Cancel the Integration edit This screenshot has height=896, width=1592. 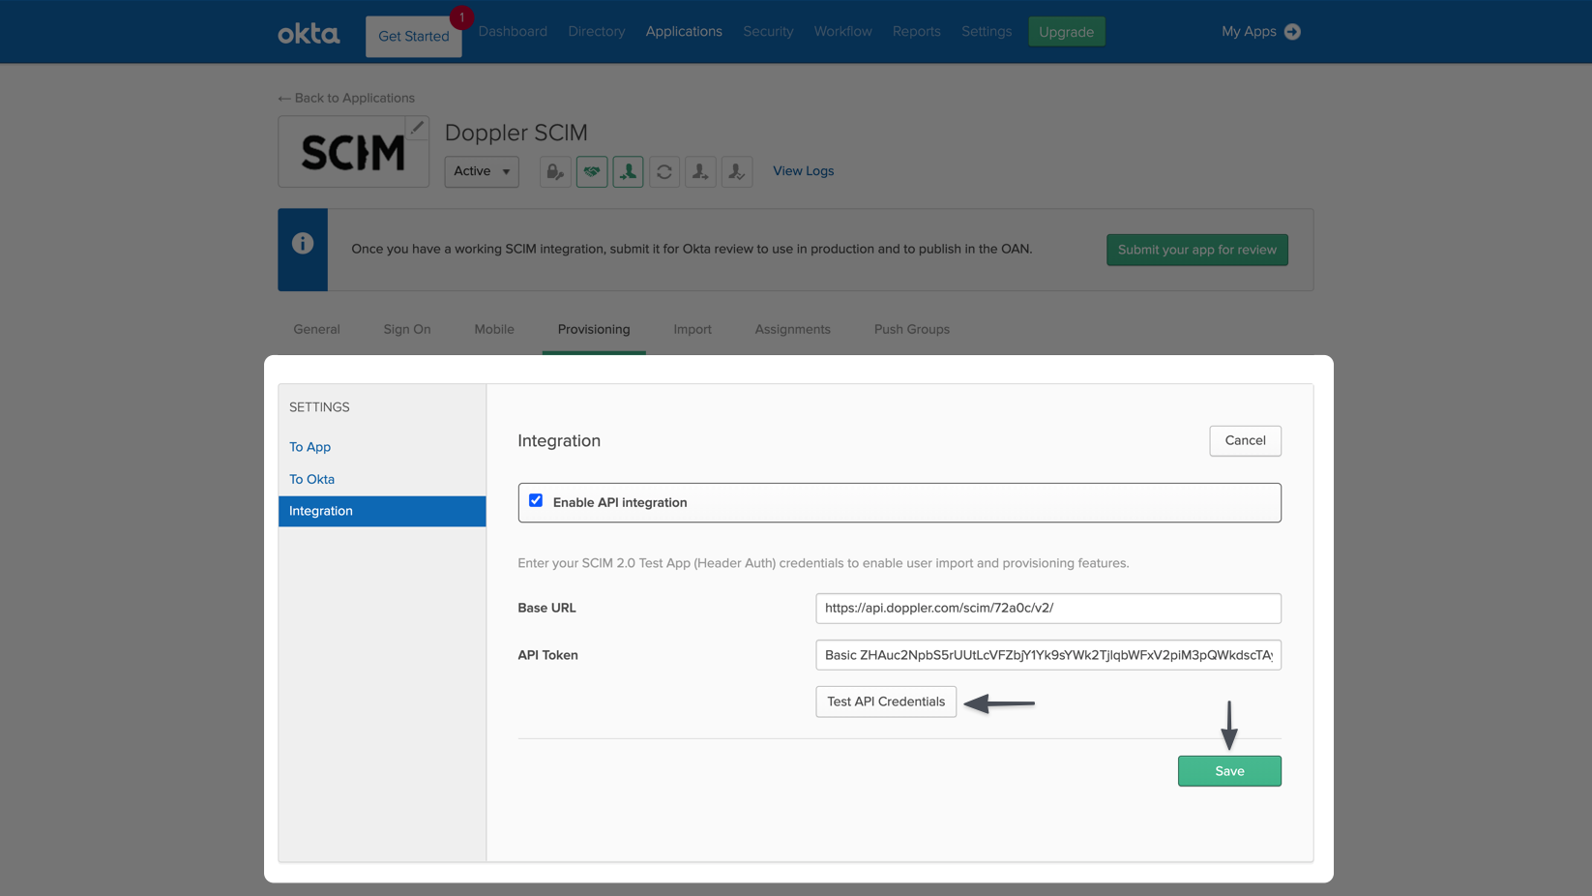click(x=1245, y=440)
